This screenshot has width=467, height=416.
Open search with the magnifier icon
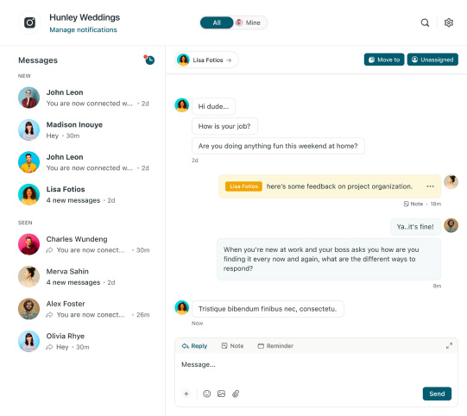pyautogui.click(x=425, y=22)
